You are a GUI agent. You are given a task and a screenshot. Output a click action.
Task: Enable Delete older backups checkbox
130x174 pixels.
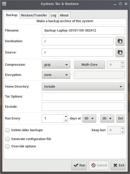point(8,130)
